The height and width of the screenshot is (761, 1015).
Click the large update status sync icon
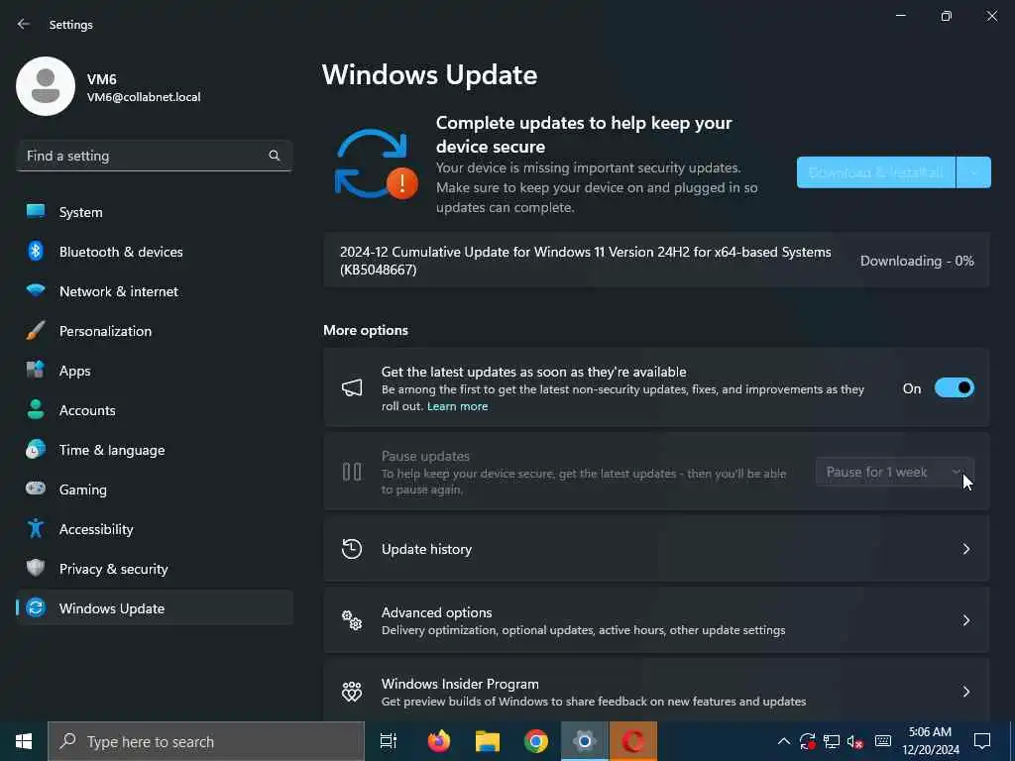coord(375,164)
